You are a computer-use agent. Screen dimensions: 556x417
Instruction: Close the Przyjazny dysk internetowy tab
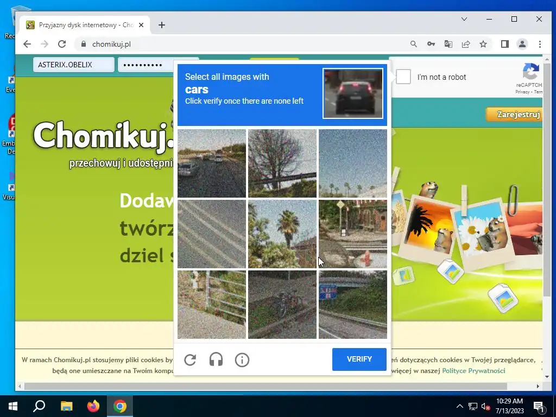point(141,25)
